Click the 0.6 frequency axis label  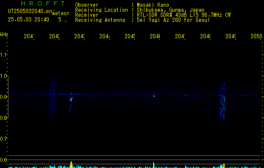click(x=3, y=160)
